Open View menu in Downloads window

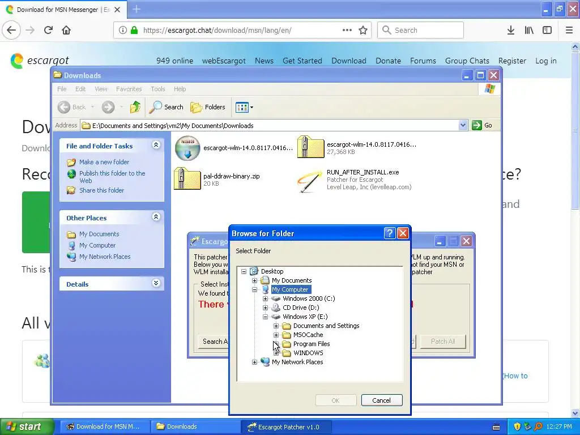(101, 89)
